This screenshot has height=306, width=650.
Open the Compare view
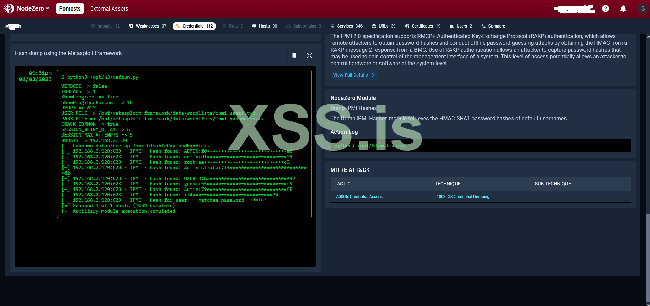click(x=493, y=26)
